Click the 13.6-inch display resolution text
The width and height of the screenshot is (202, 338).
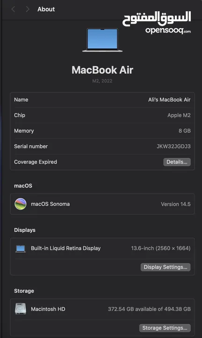pyautogui.click(x=161, y=248)
